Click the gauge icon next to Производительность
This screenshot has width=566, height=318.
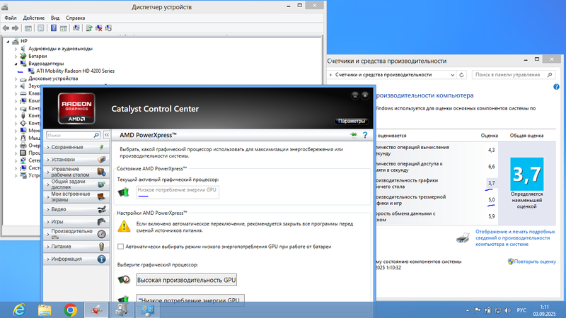pos(101,234)
